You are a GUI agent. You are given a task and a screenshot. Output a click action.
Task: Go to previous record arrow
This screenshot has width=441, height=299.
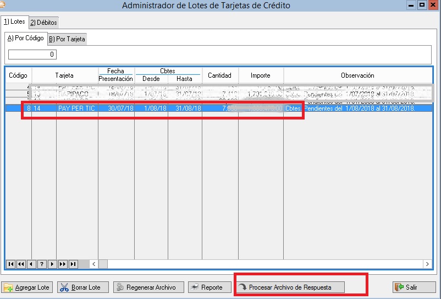[x=32, y=264]
